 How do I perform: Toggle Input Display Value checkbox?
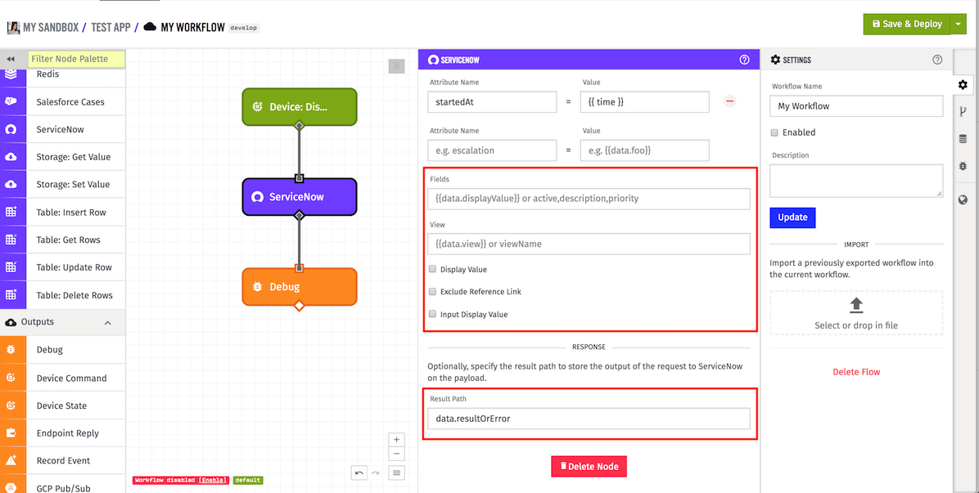(x=432, y=314)
